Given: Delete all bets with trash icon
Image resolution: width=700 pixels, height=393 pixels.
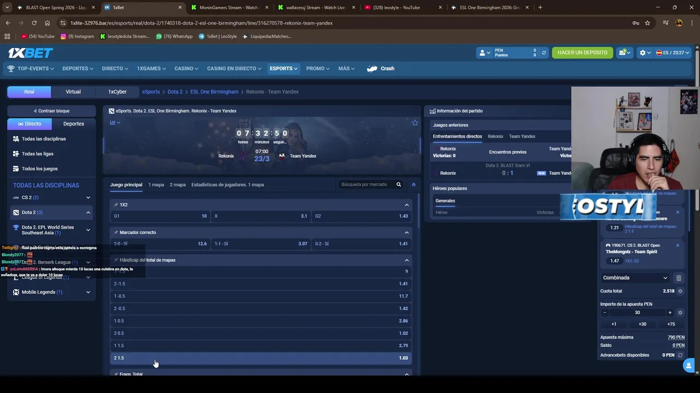Looking at the screenshot, I should tap(679, 278).
